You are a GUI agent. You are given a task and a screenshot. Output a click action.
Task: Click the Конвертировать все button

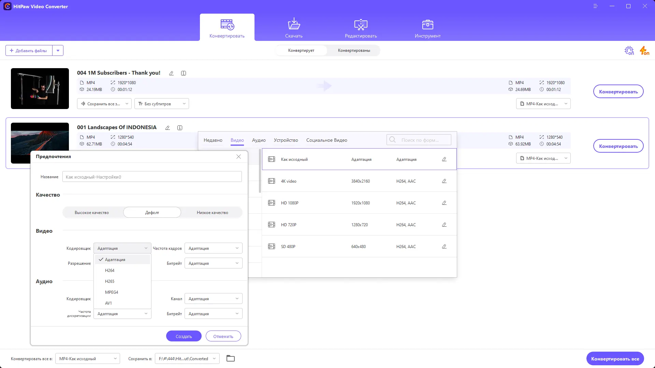[615, 358]
